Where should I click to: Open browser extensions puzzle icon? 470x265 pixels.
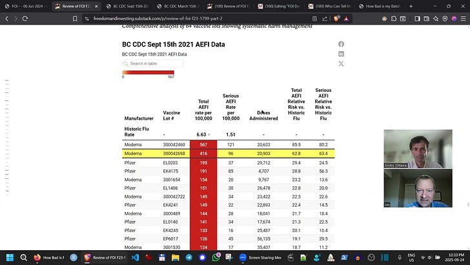(x=394, y=19)
